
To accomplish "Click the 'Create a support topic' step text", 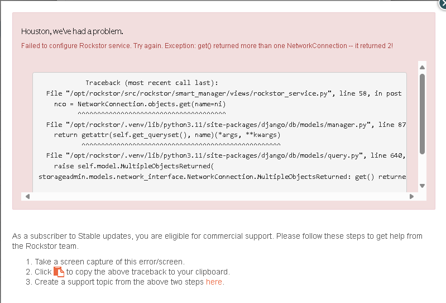I will [119, 282].
